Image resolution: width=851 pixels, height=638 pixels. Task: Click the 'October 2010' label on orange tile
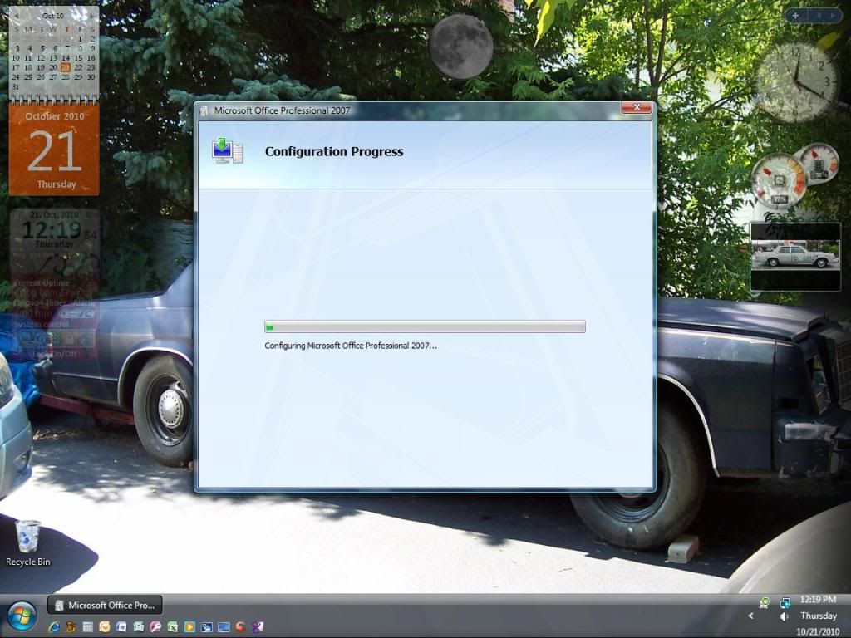click(x=55, y=116)
